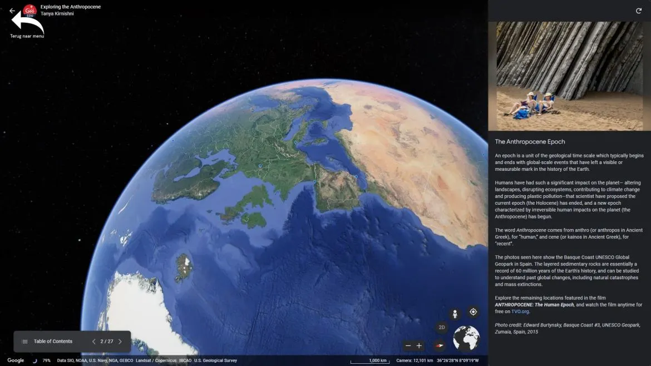Viewport: 651px width, 366px height.
Task: Switch the view to 2D
Action: point(442,328)
